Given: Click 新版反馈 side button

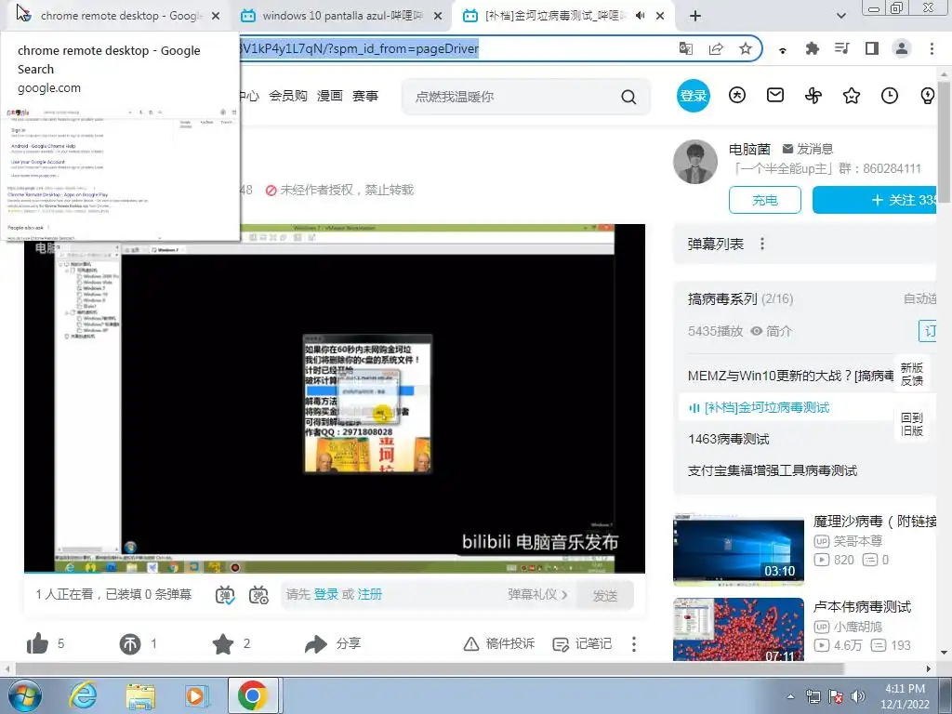Looking at the screenshot, I should [x=911, y=375].
